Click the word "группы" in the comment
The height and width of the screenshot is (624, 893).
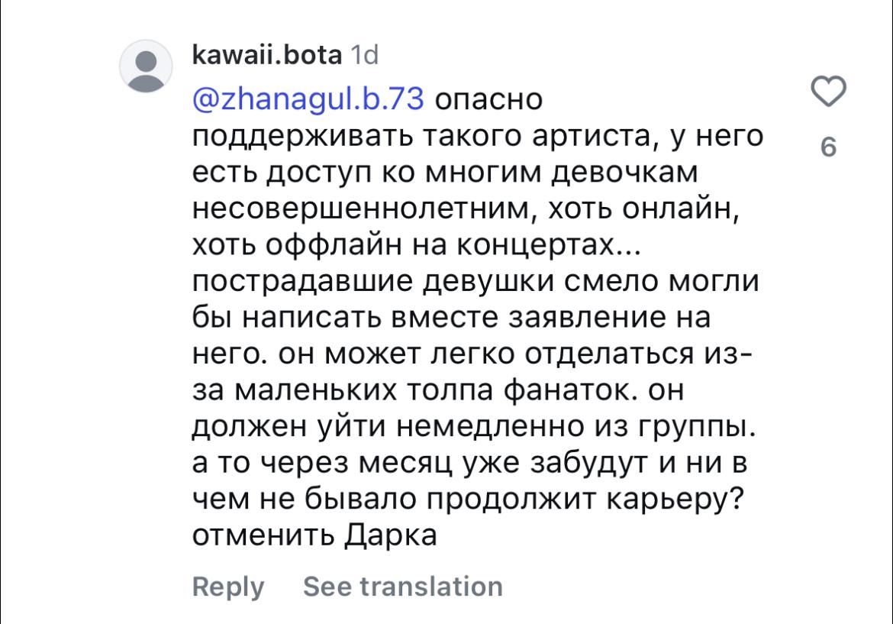pyautogui.click(x=688, y=428)
